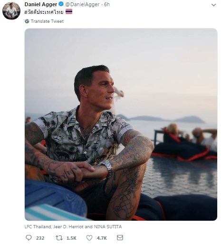This screenshot has width=221, height=244.
Task: Click the tagged LFC Thailand name
Action: tap(38, 227)
